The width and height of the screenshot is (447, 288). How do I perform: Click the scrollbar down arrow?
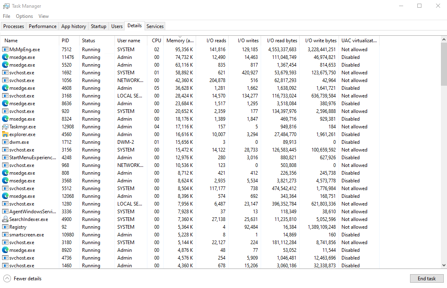tap(444, 265)
